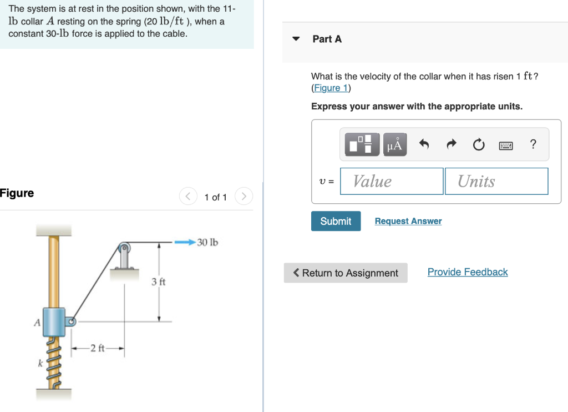Click the Value input field
The height and width of the screenshot is (412, 568).
click(392, 181)
